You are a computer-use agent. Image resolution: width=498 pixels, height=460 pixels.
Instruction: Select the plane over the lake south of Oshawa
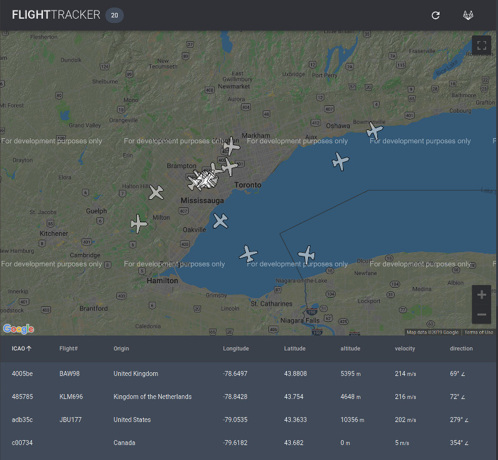tap(341, 161)
